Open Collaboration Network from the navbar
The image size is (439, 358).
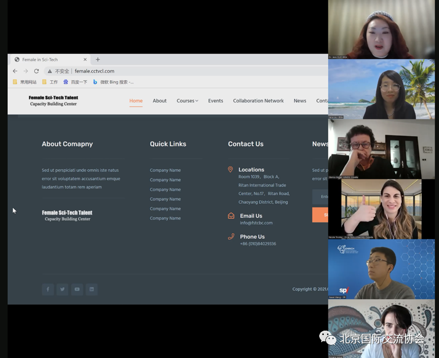click(x=258, y=101)
